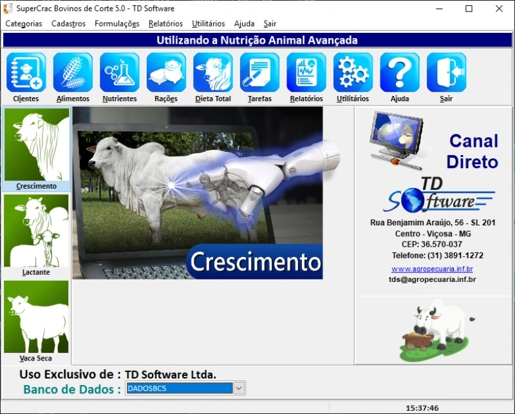Open the Relatórios chart icon

coord(306,73)
